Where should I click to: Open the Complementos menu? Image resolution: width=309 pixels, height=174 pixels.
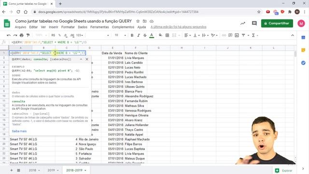coord(123,27)
